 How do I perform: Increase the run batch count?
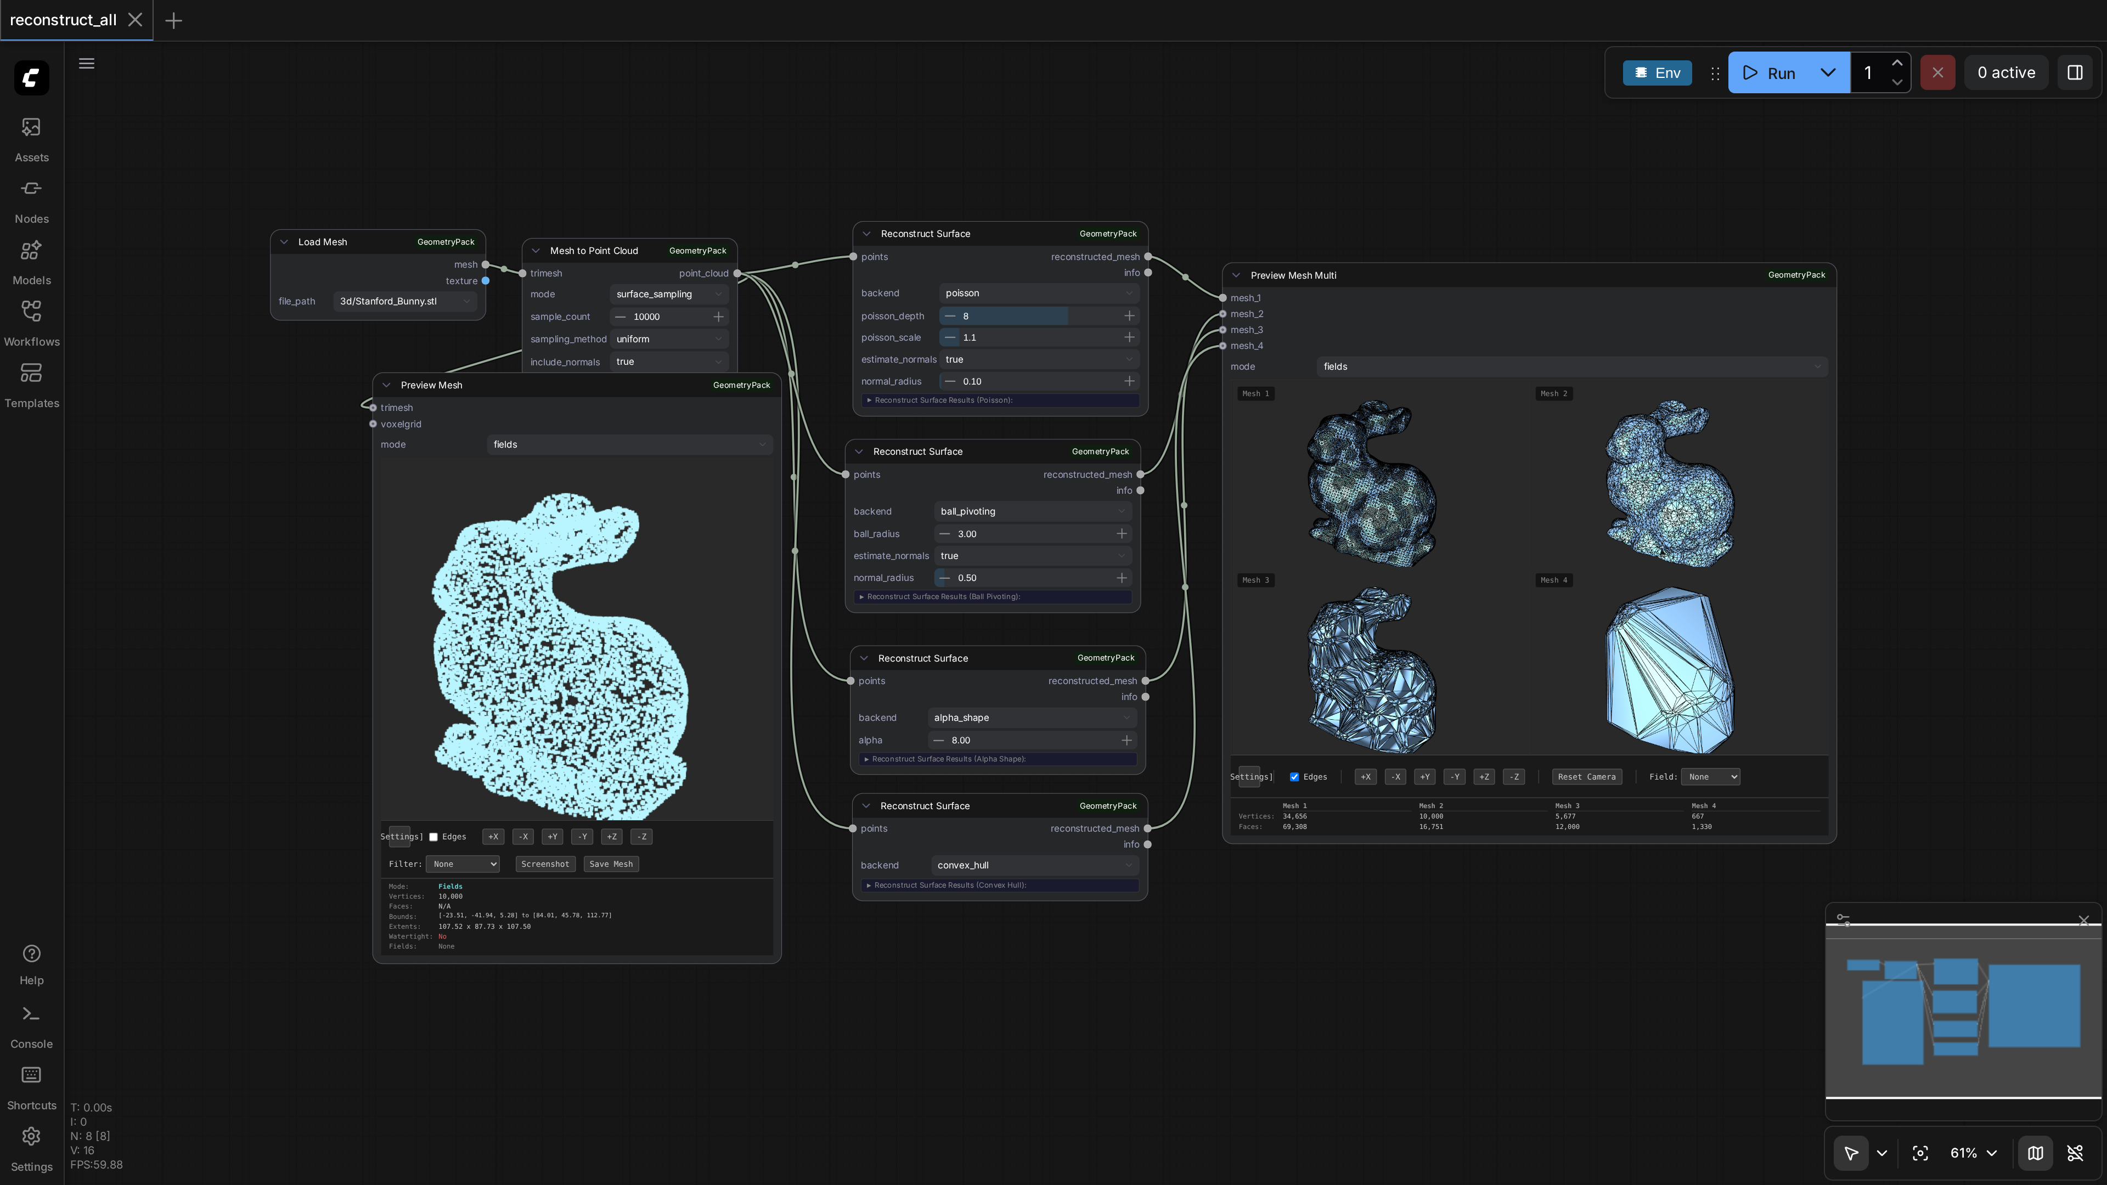tap(1897, 63)
